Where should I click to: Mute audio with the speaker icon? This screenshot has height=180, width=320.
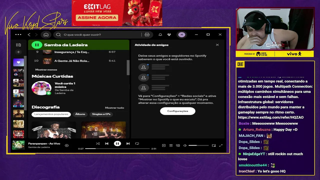click(185, 145)
